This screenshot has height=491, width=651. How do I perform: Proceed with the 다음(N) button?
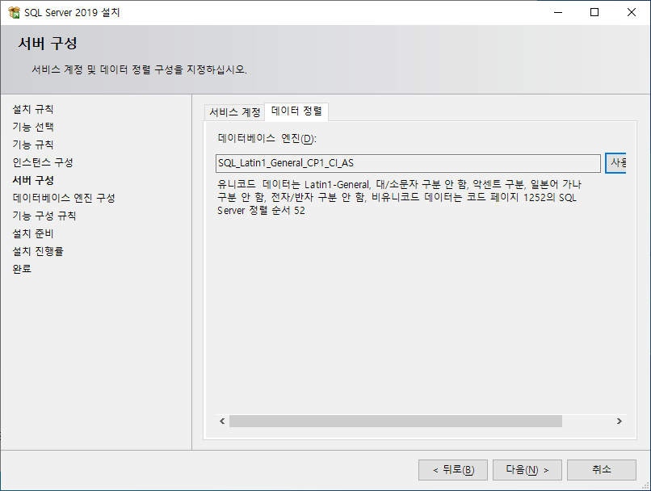(x=527, y=470)
